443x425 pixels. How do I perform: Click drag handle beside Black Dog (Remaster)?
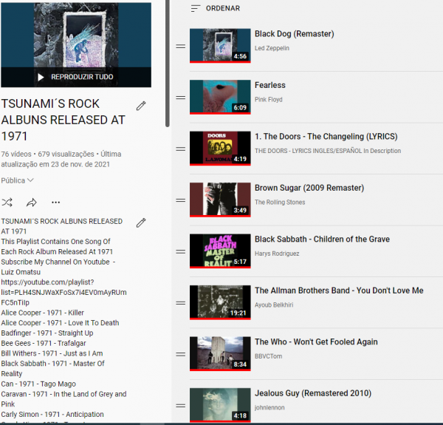click(180, 46)
